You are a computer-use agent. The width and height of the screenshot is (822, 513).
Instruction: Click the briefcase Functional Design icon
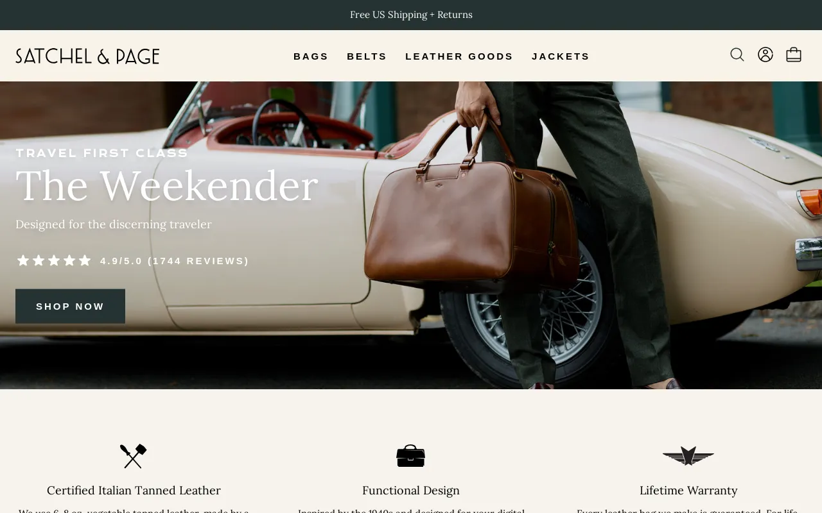(x=411, y=456)
